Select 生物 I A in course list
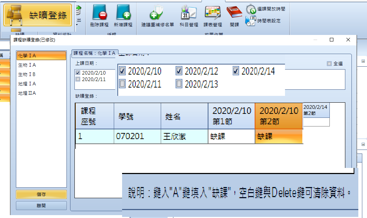The height and width of the screenshot is (218, 367). (x=42, y=65)
